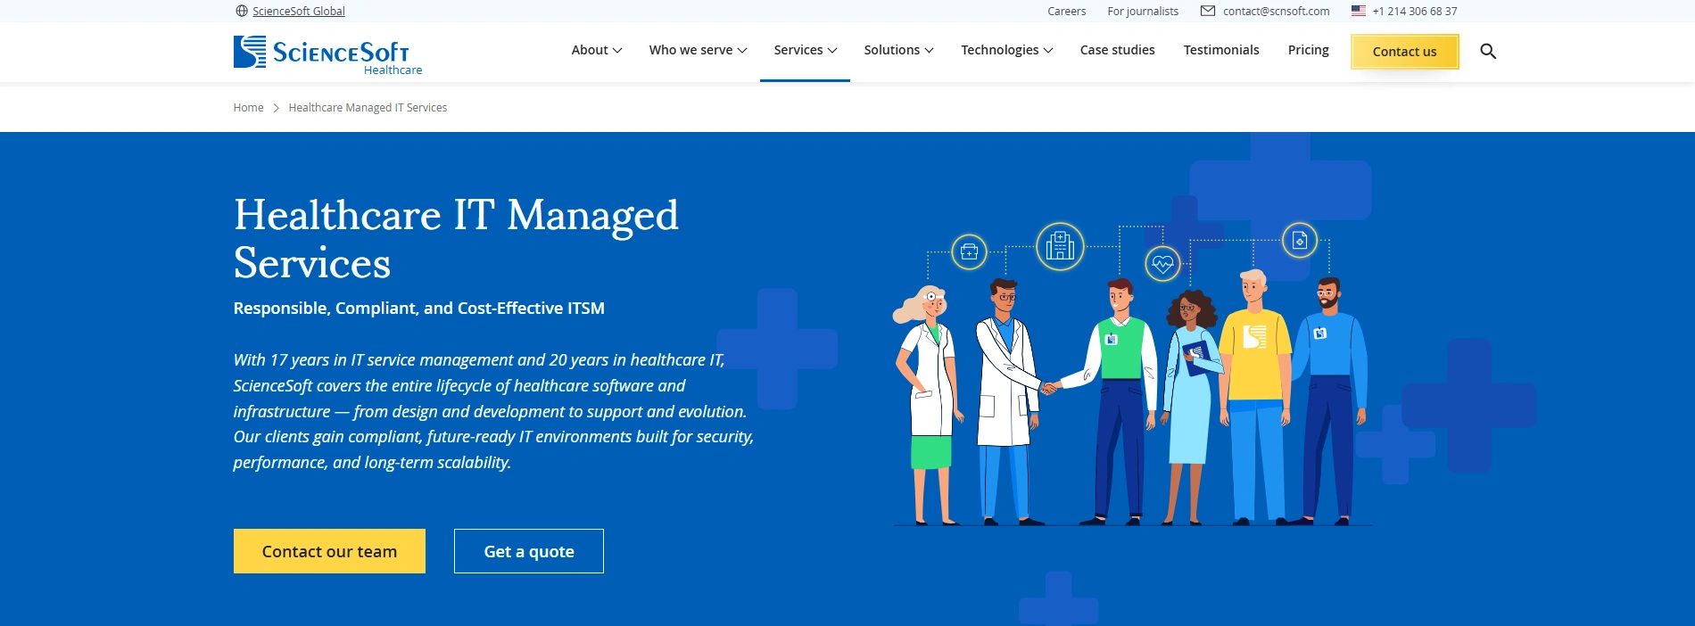Click the globe icon beside ScienceSoft Global
The width and height of the screenshot is (1695, 626).
(241, 11)
